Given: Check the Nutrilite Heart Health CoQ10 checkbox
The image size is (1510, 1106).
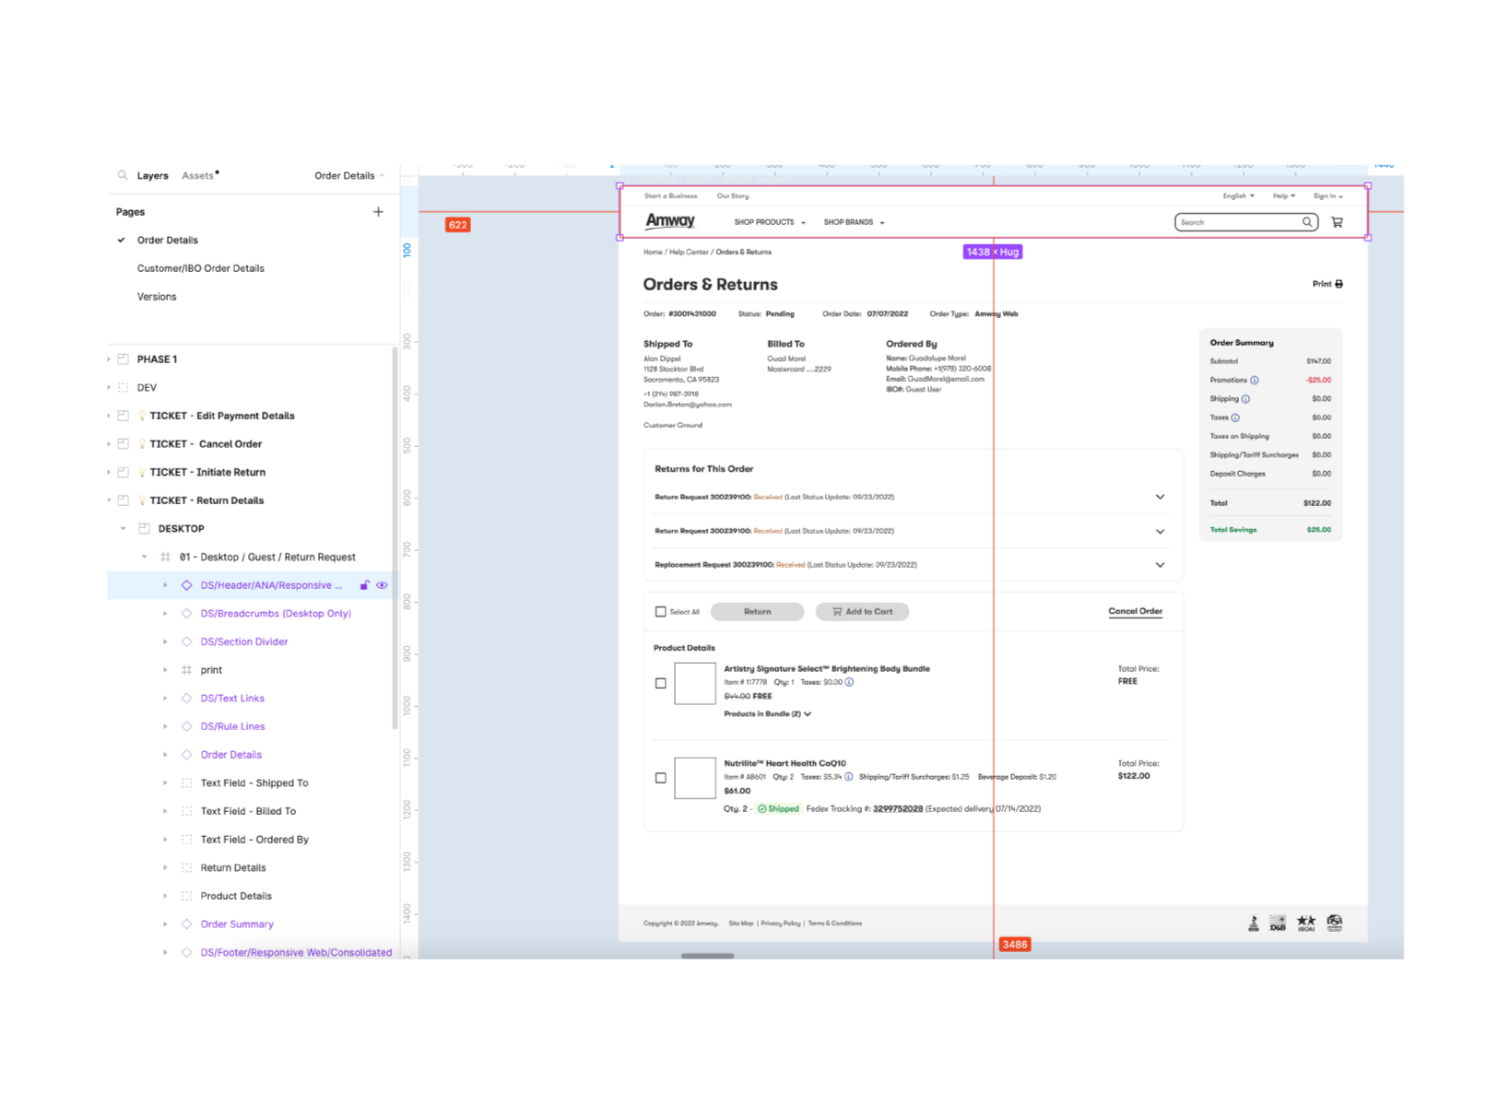Looking at the screenshot, I should pos(660,778).
